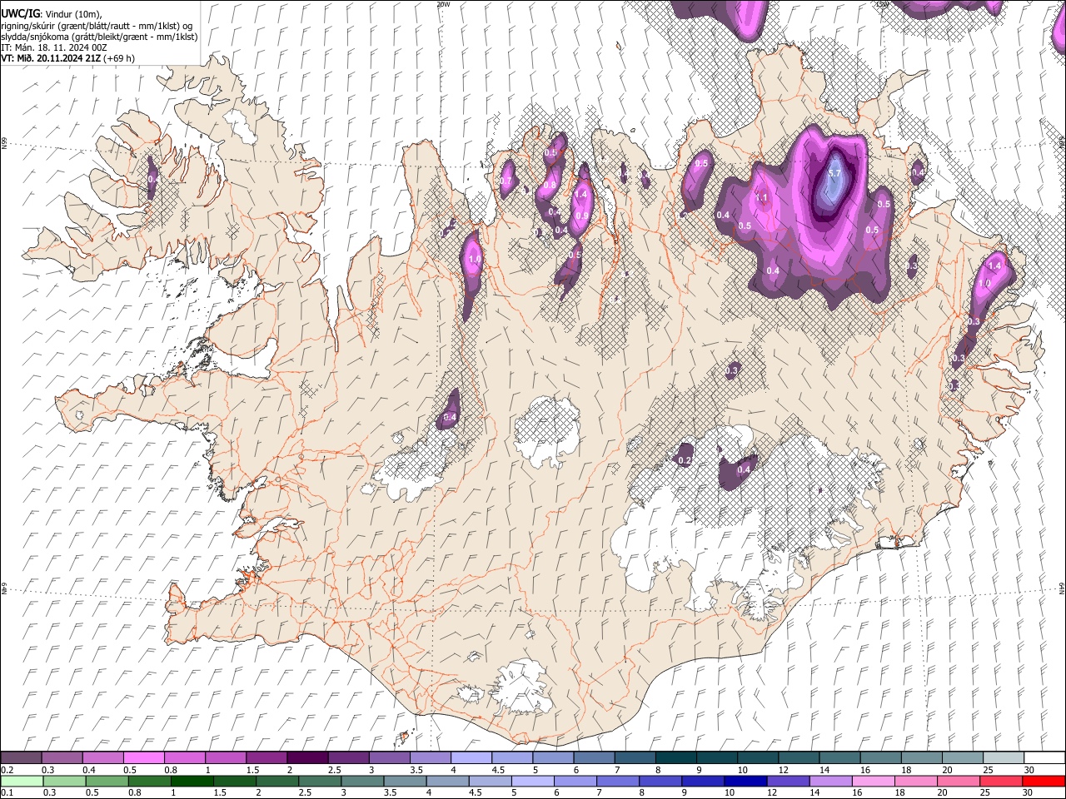Select the white 30 swatch in upper legend row
The height and width of the screenshot is (799, 1066).
click(x=1044, y=757)
